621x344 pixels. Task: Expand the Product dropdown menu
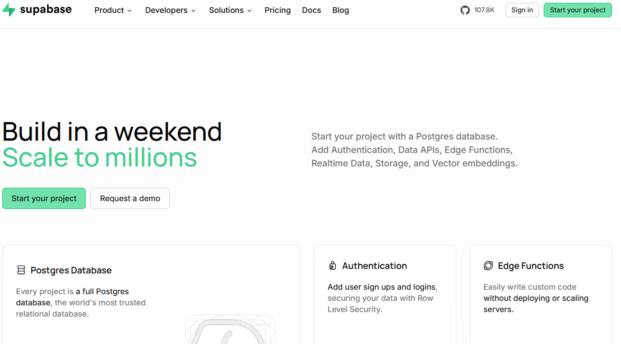pos(113,10)
